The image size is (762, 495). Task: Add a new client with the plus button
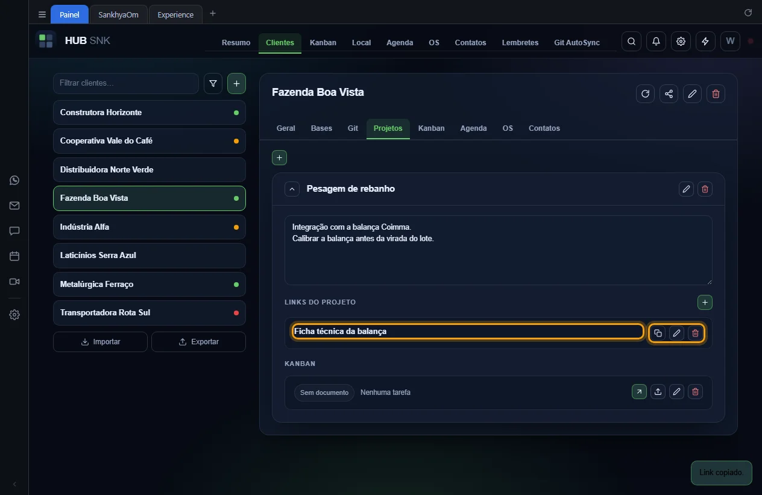[236, 84]
